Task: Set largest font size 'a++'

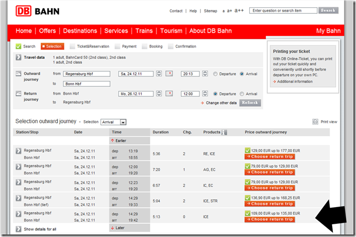Action: click(239, 11)
